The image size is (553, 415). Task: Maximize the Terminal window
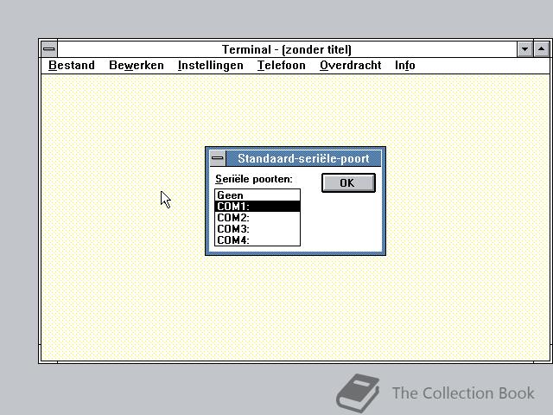point(542,49)
